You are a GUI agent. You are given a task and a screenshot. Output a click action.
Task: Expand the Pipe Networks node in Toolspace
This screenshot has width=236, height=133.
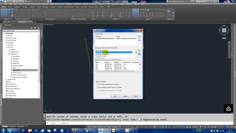point(5,86)
